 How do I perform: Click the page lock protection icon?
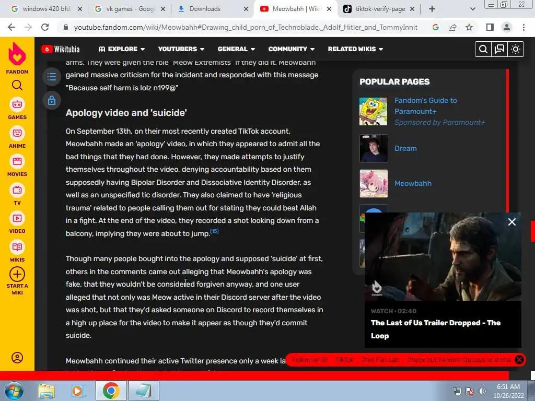click(52, 101)
